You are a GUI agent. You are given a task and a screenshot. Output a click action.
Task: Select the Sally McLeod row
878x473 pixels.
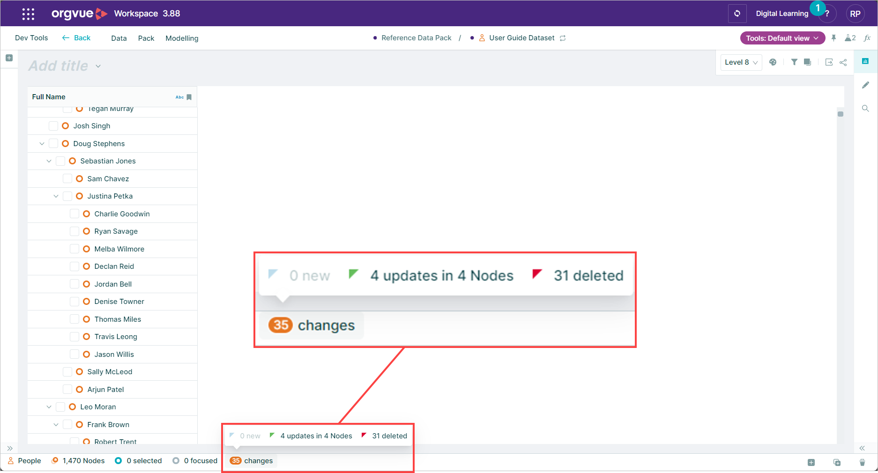(x=112, y=372)
